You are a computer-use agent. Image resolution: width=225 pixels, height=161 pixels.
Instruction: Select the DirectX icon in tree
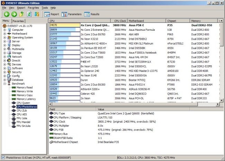tap(9, 60)
